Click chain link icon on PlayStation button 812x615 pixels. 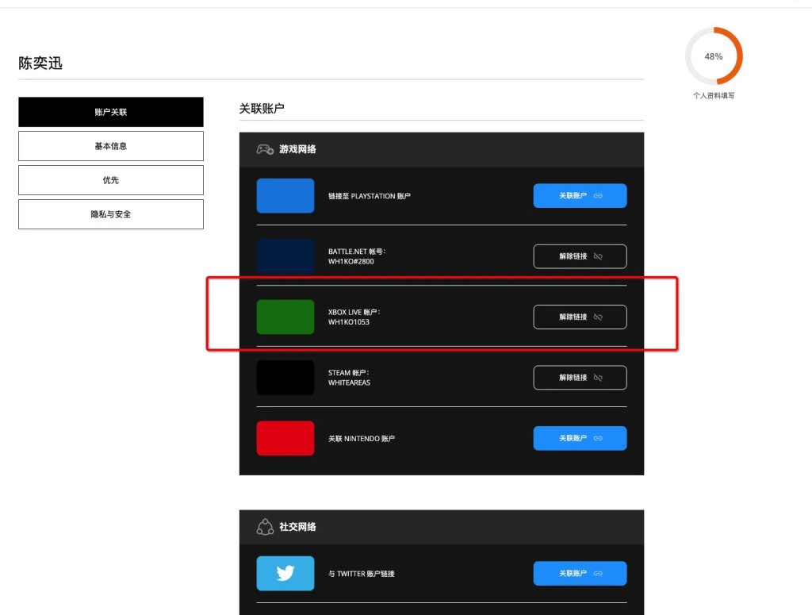coord(598,196)
